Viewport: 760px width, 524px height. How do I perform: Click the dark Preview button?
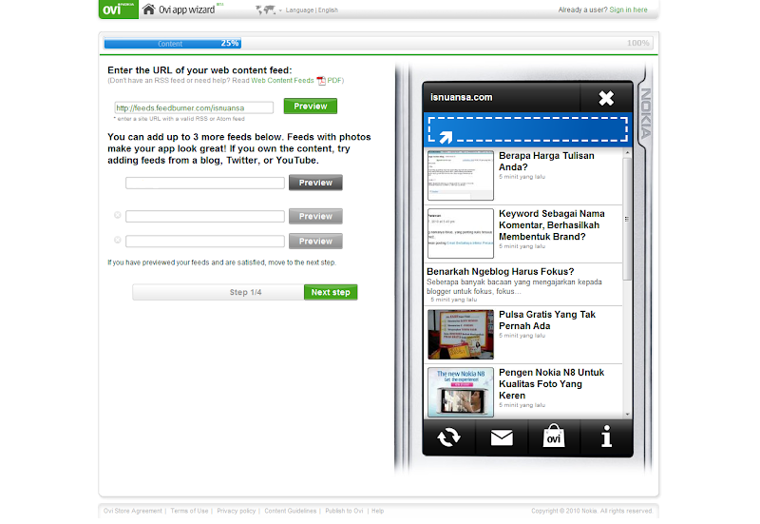[x=315, y=183]
